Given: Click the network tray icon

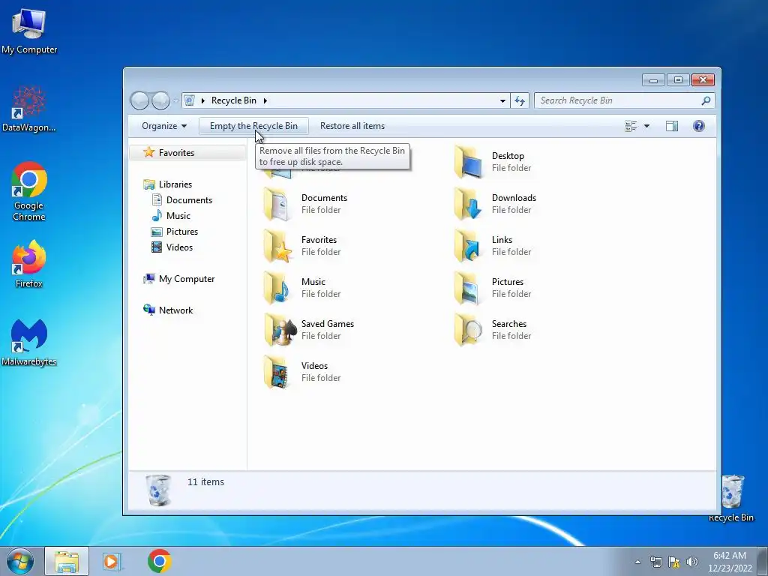Looking at the screenshot, I should tap(655, 562).
